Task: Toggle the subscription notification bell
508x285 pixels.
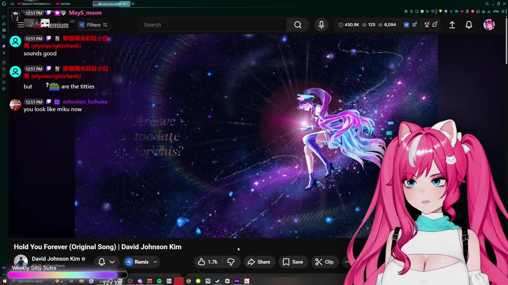Action: click(102, 262)
